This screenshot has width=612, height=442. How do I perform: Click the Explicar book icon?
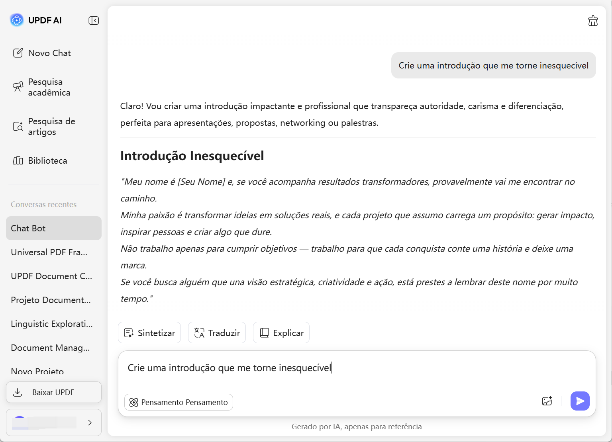pos(264,333)
